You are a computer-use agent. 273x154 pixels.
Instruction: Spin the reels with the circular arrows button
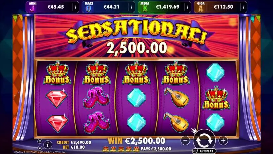(x=204, y=140)
